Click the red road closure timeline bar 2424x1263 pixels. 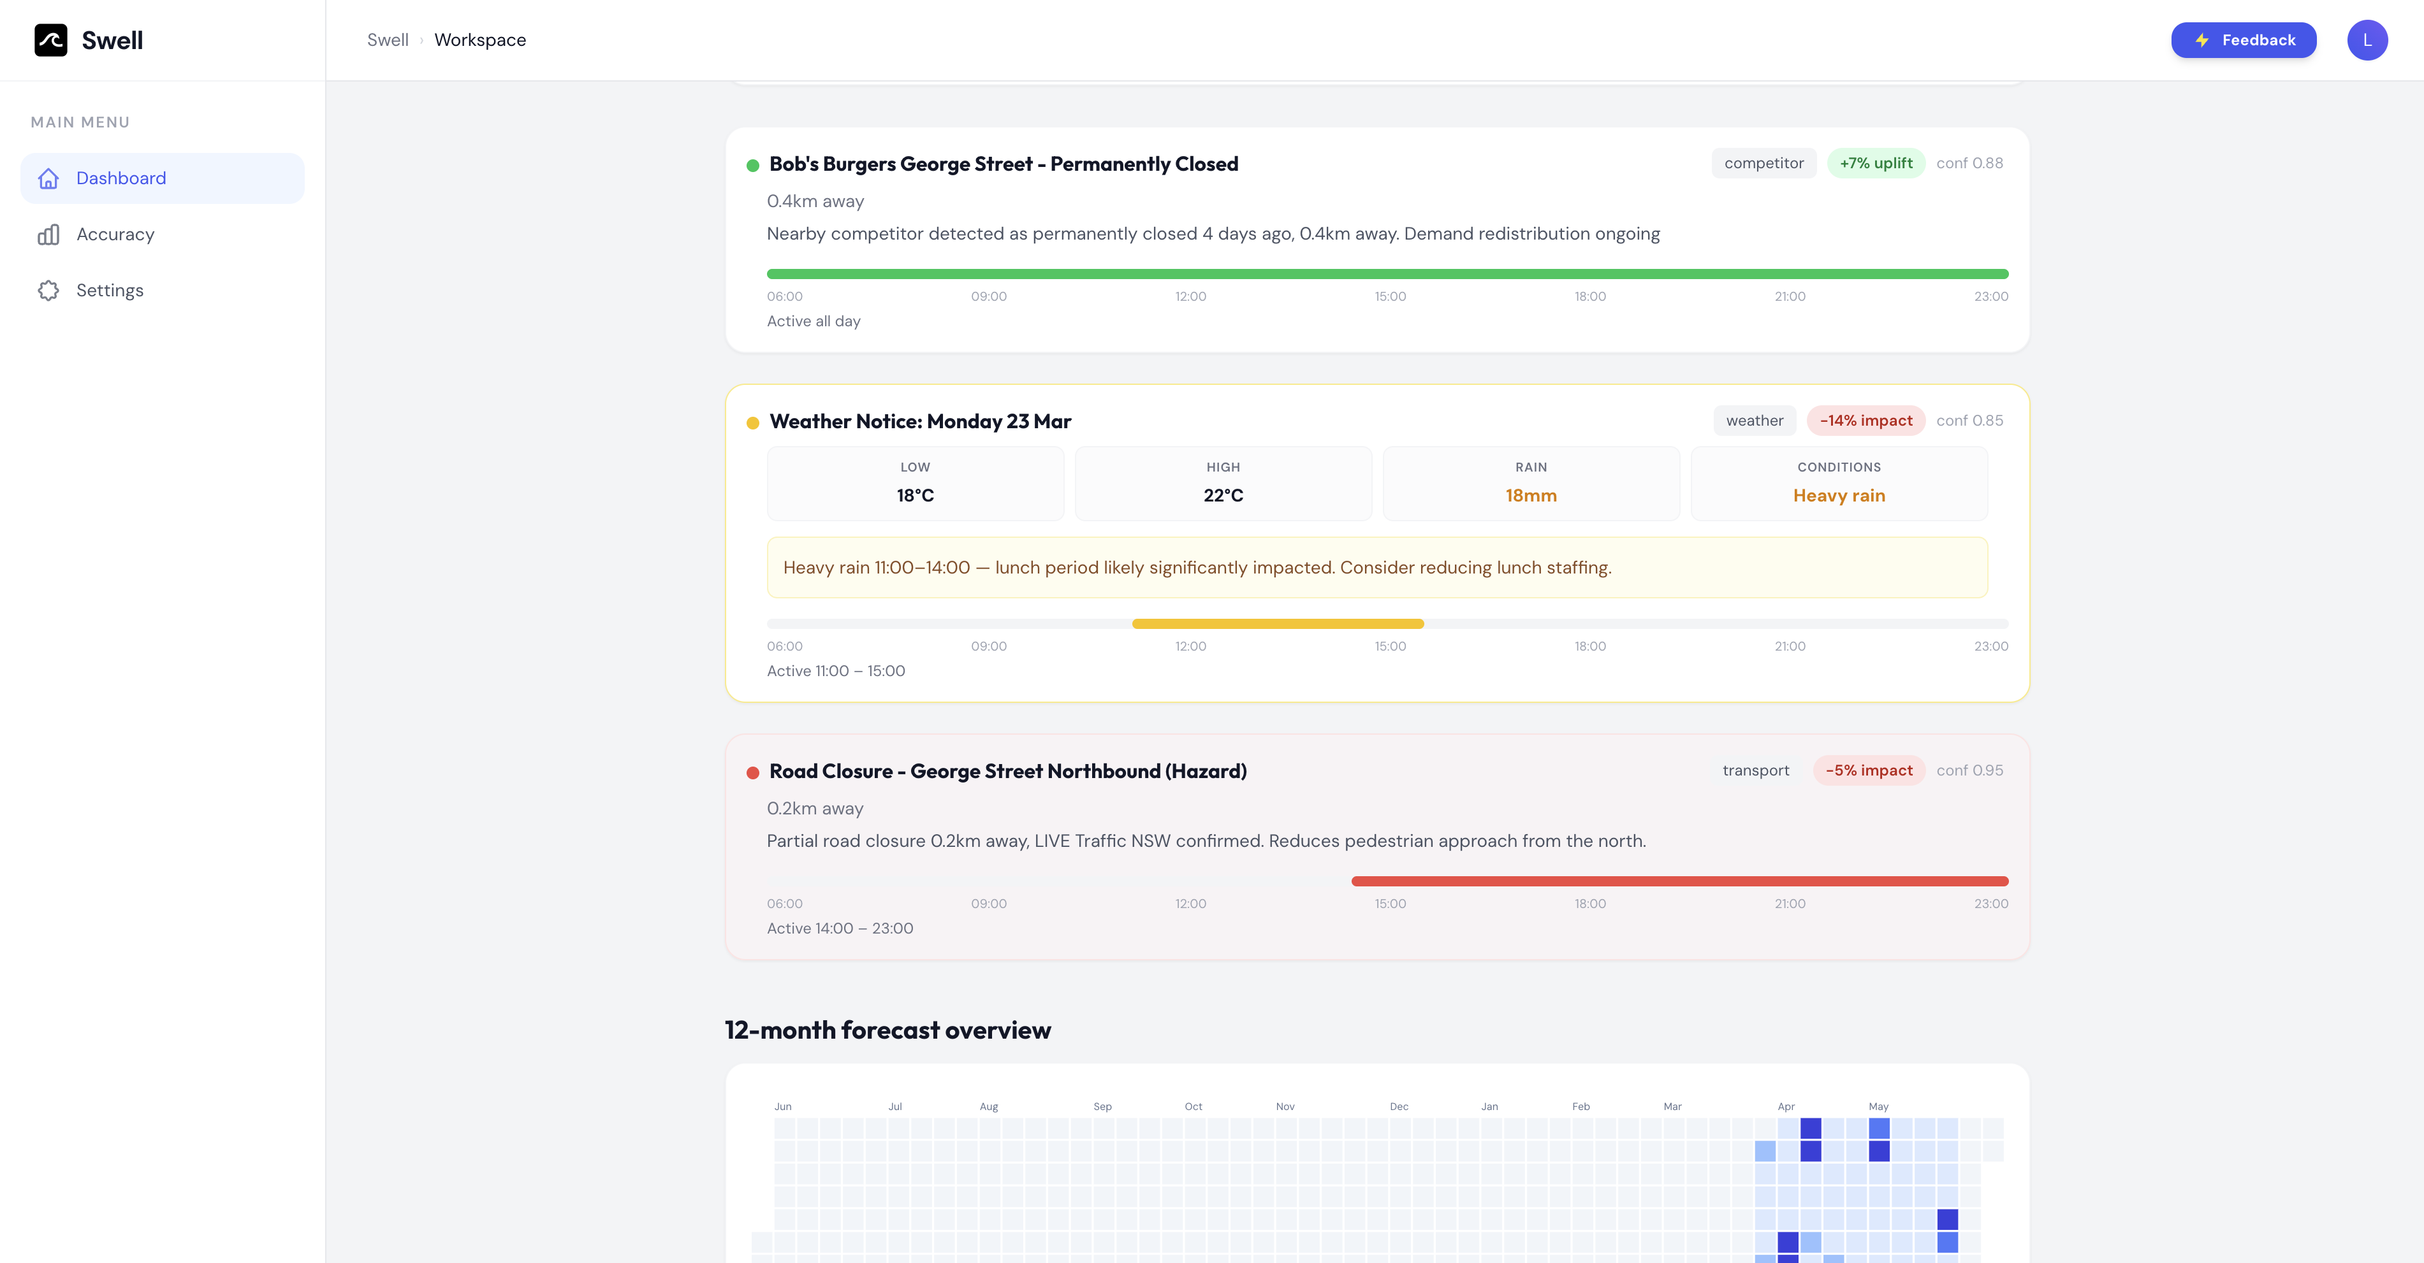(1680, 881)
